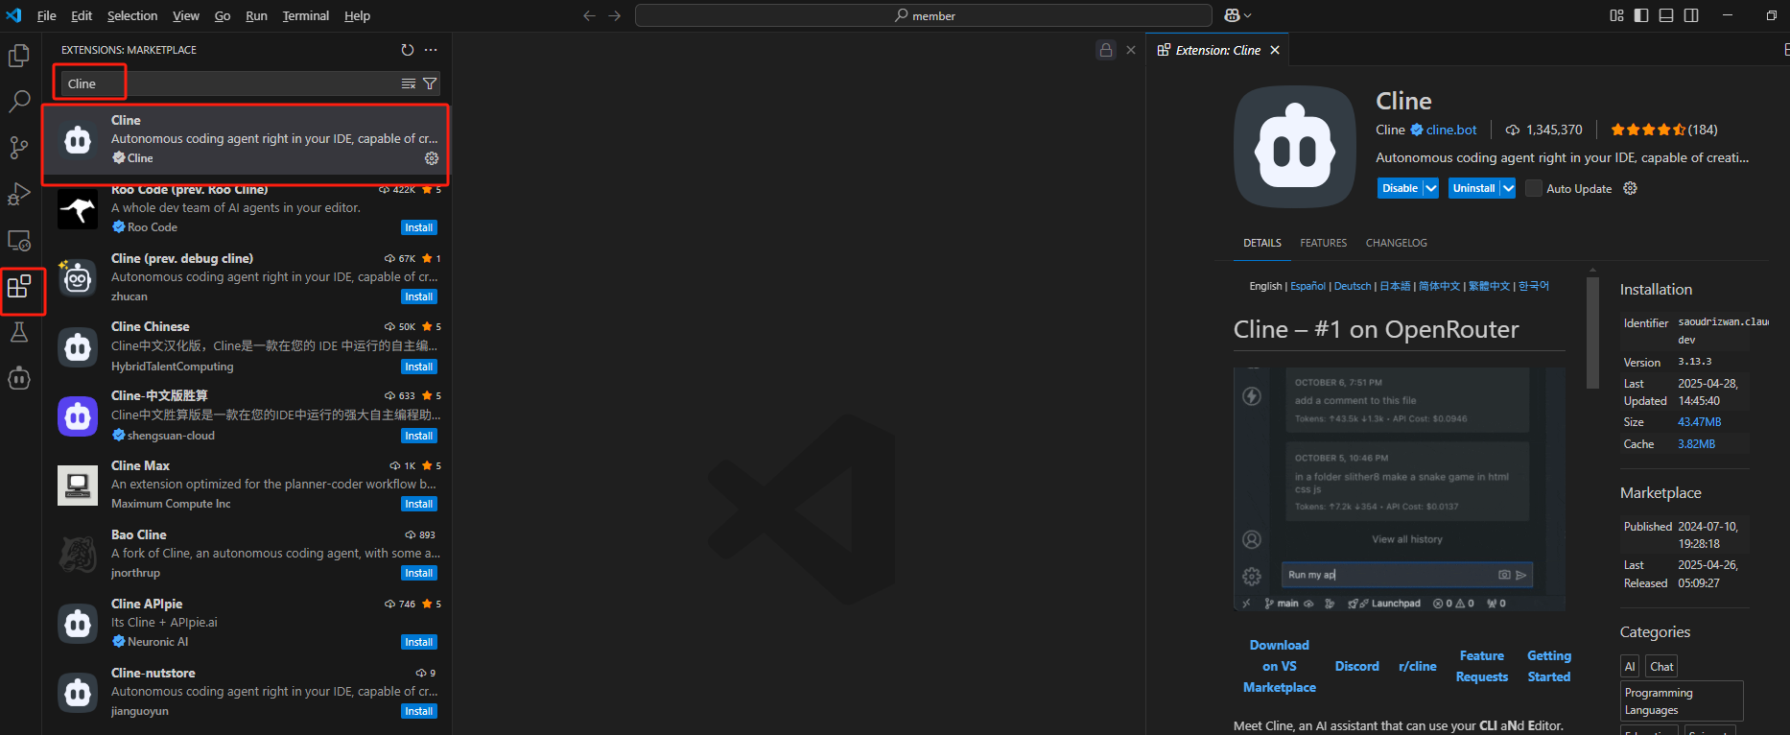
Task: Open the Views and More Actions ellipsis
Action: (x=431, y=50)
